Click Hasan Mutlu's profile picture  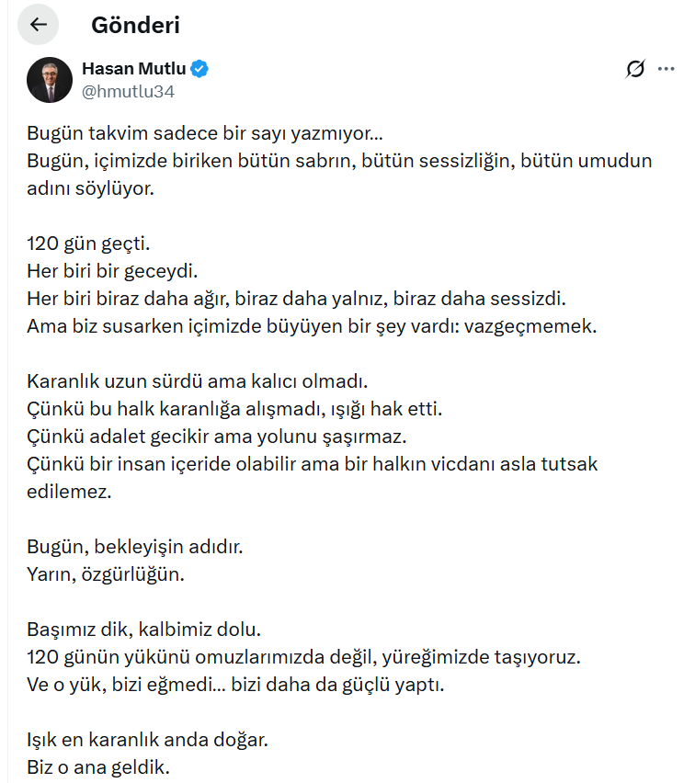click(49, 79)
